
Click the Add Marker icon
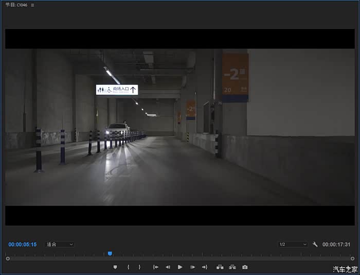(x=115, y=267)
